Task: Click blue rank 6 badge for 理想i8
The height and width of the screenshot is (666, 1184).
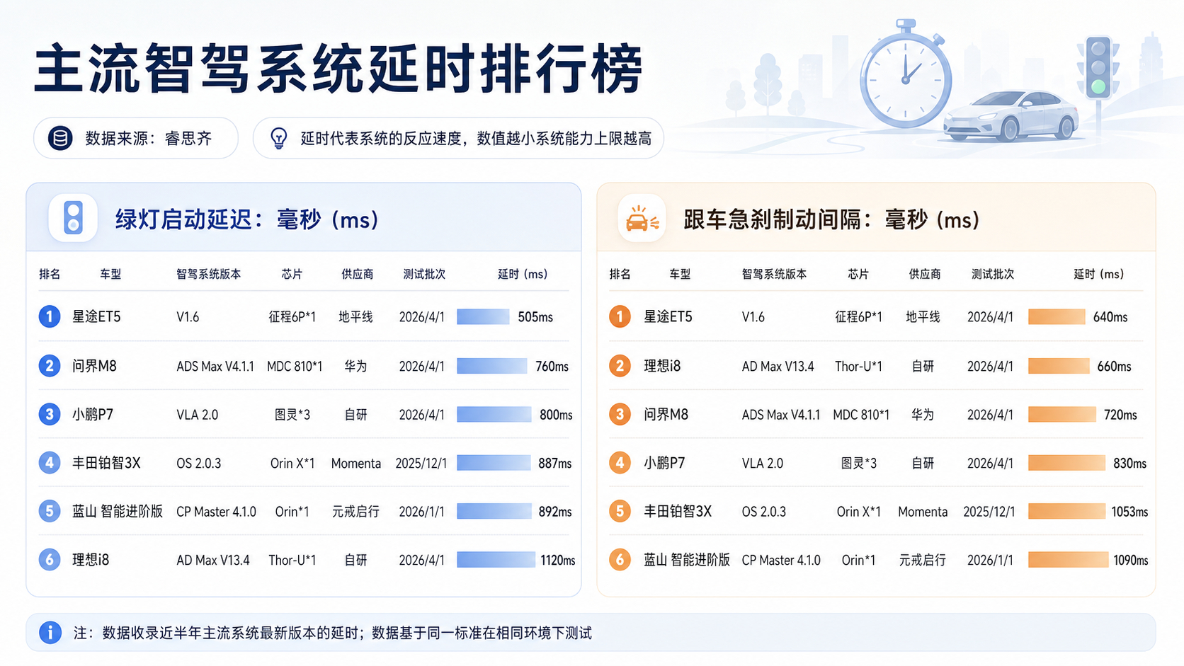Action: pos(50,559)
